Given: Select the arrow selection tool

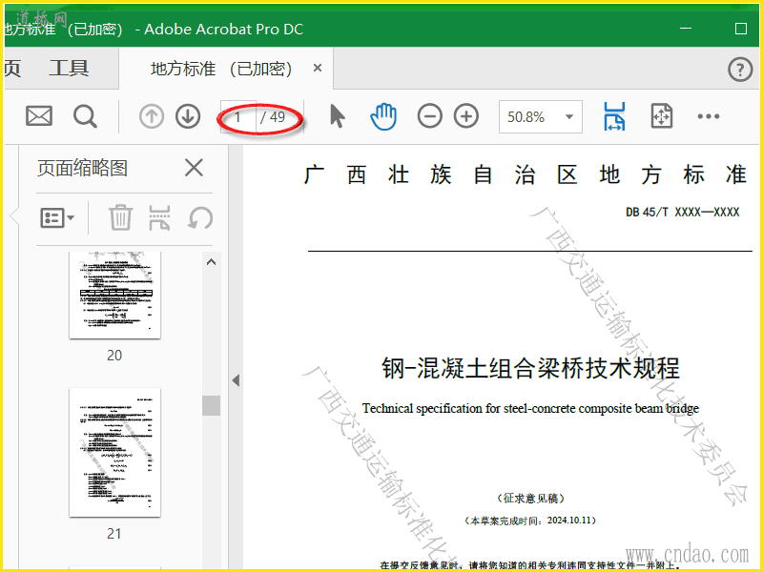Looking at the screenshot, I should [337, 116].
